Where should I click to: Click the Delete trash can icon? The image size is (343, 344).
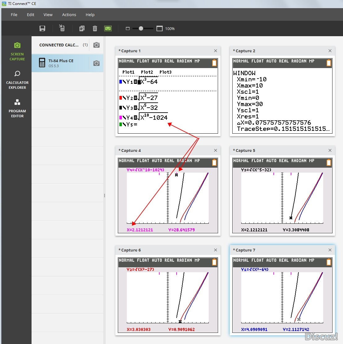pyautogui.click(x=95, y=28)
